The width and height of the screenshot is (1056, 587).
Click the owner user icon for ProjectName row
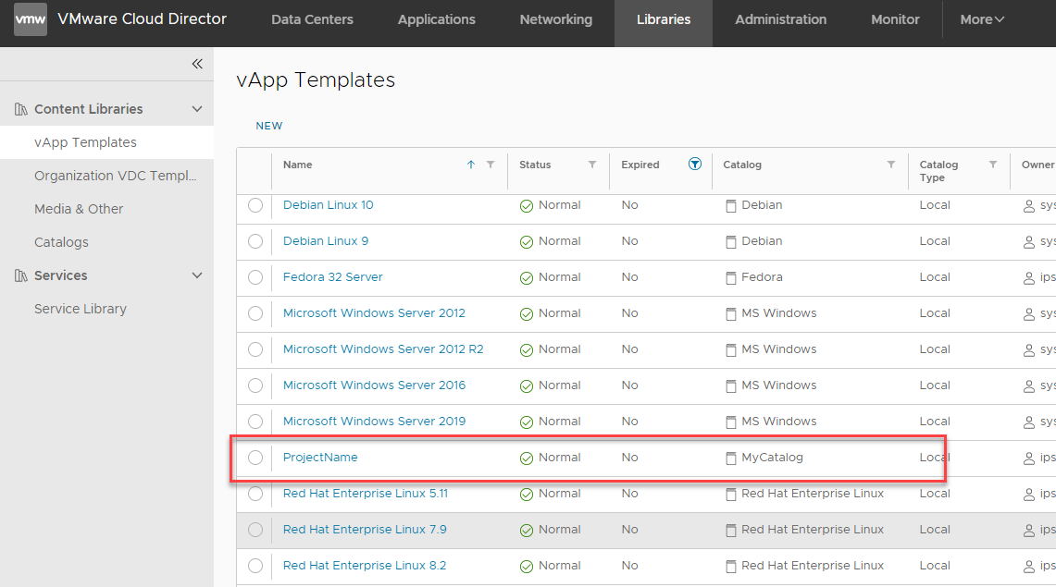tap(1029, 458)
